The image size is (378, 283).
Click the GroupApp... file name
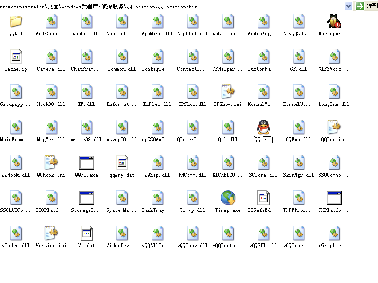(x=15, y=104)
